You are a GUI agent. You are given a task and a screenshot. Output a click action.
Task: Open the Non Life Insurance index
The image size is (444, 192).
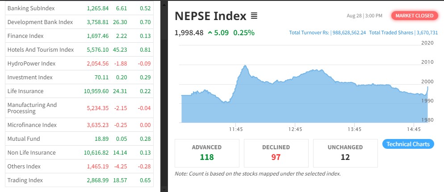32,153
